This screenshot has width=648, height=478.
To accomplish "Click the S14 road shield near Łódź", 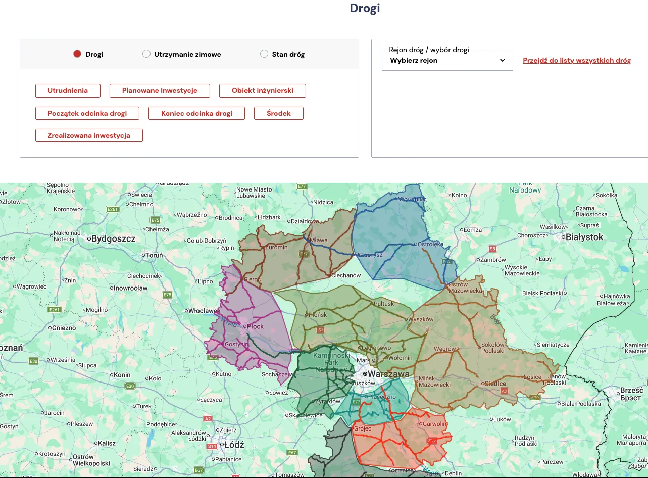I will click(x=212, y=446).
